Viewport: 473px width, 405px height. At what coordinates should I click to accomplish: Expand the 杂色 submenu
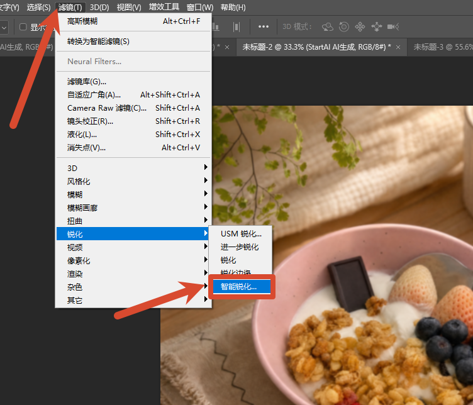[133, 287]
